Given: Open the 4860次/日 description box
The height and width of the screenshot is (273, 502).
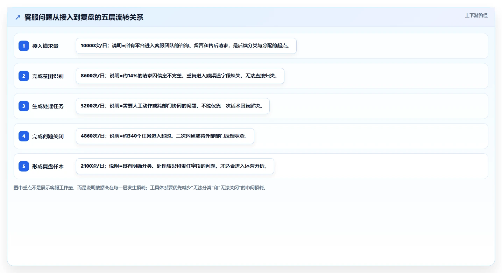Looking at the screenshot, I should (x=165, y=136).
